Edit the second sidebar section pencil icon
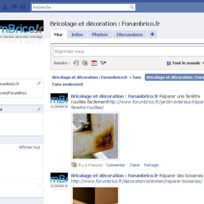 pos(39,109)
